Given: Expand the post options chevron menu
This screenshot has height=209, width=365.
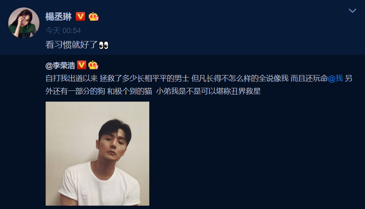Looking at the screenshot, I should 353,10.
